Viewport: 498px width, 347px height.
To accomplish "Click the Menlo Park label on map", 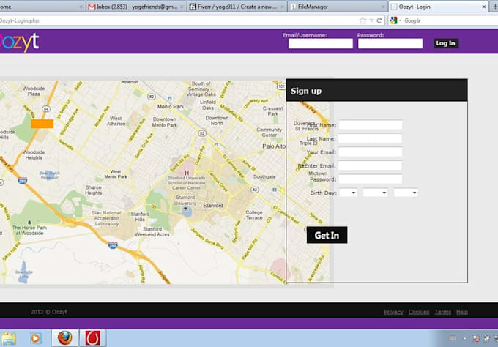I will pyautogui.click(x=171, y=106).
